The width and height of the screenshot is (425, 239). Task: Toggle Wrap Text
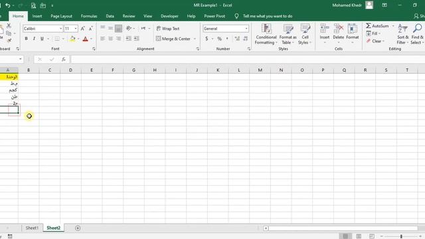pyautogui.click(x=168, y=29)
